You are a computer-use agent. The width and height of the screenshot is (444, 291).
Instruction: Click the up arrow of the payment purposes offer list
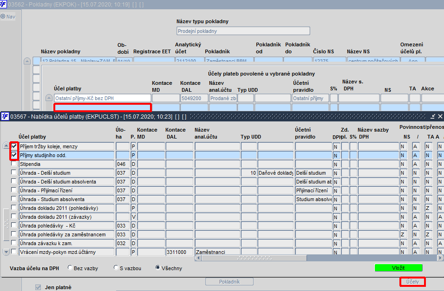point(6,146)
